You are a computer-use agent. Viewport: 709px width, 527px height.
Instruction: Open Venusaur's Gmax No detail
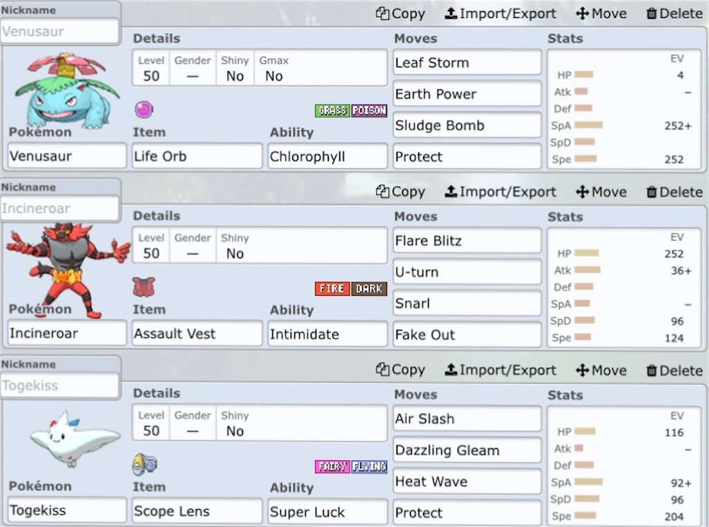click(274, 69)
